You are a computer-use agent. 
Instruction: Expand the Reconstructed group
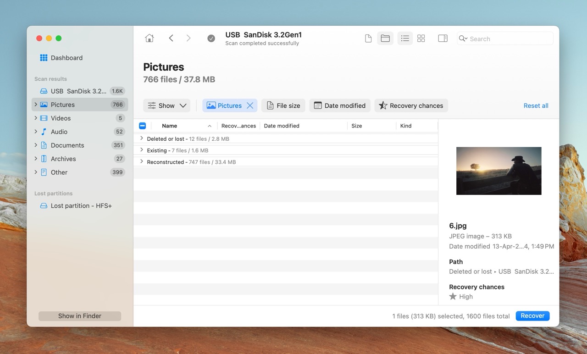point(141,162)
